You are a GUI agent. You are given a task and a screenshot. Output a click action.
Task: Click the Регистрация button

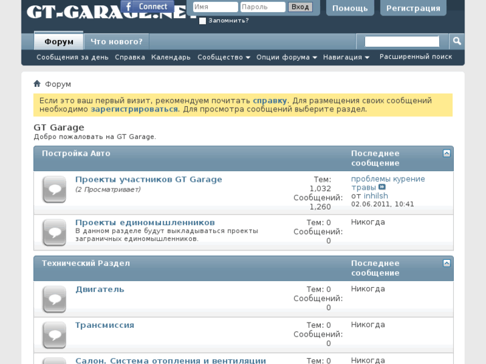pyautogui.click(x=413, y=8)
